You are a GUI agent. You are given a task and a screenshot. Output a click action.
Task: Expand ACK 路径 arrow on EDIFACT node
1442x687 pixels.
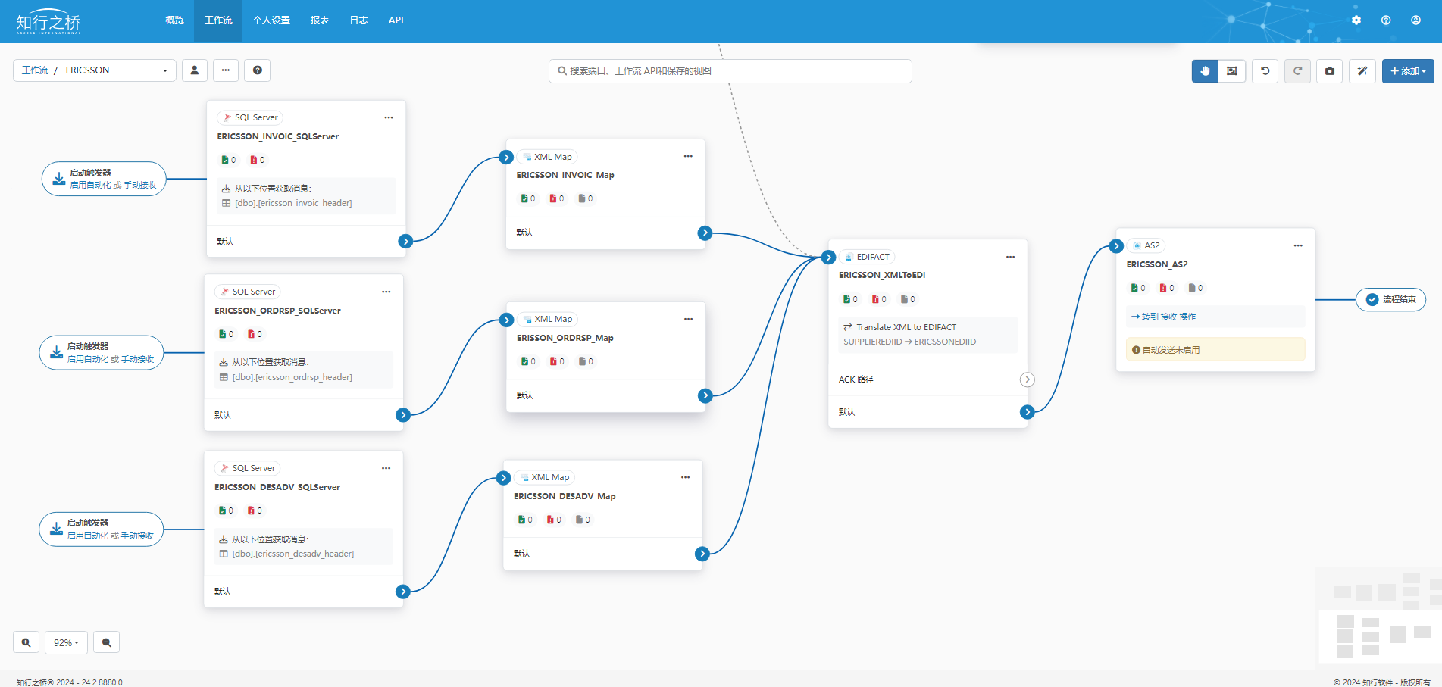tap(1027, 379)
